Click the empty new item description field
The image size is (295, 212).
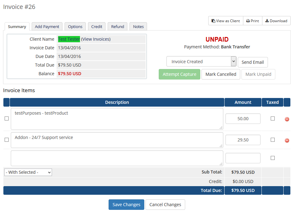tap(117, 158)
